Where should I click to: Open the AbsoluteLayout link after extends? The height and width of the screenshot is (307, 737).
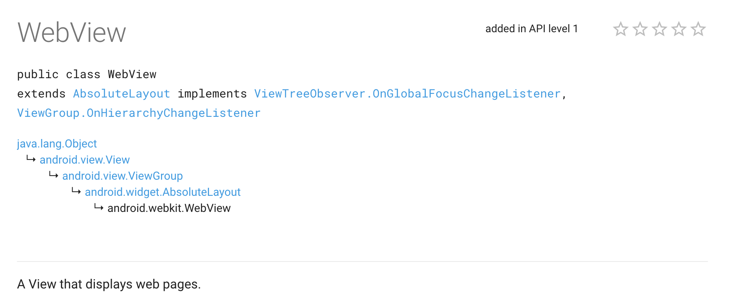[121, 94]
